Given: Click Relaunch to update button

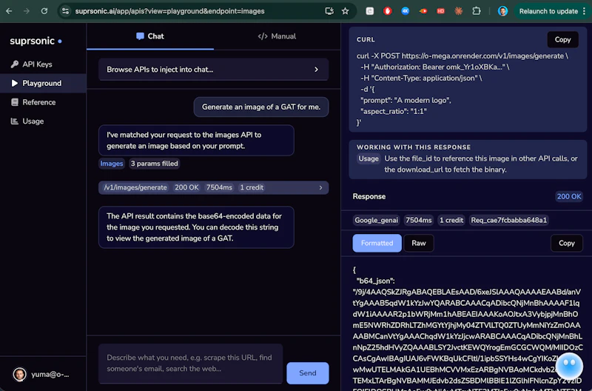Looking at the screenshot, I should point(548,11).
